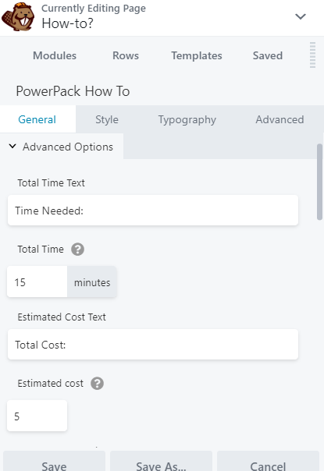Viewport: 324px width, 471px height.
Task: Click the PowerPack How To heading
Action: (x=73, y=91)
